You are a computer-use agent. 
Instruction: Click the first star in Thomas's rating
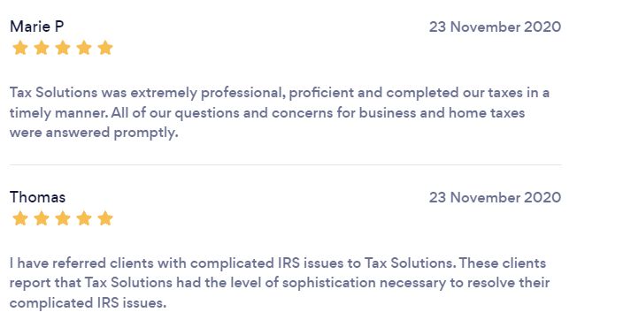click(20, 218)
